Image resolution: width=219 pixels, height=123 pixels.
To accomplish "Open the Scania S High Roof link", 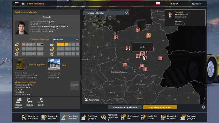I will click(x=37, y=65).
